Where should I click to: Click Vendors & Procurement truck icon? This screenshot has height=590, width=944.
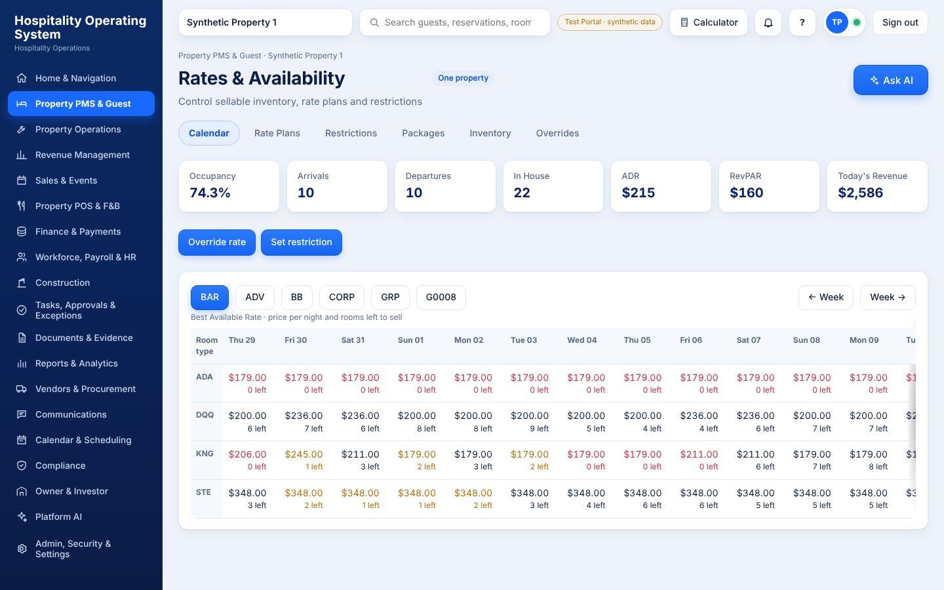tap(22, 389)
